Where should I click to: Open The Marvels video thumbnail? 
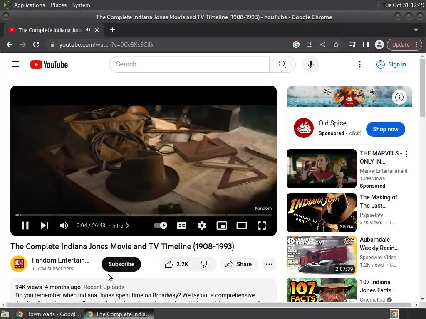pyautogui.click(x=322, y=169)
